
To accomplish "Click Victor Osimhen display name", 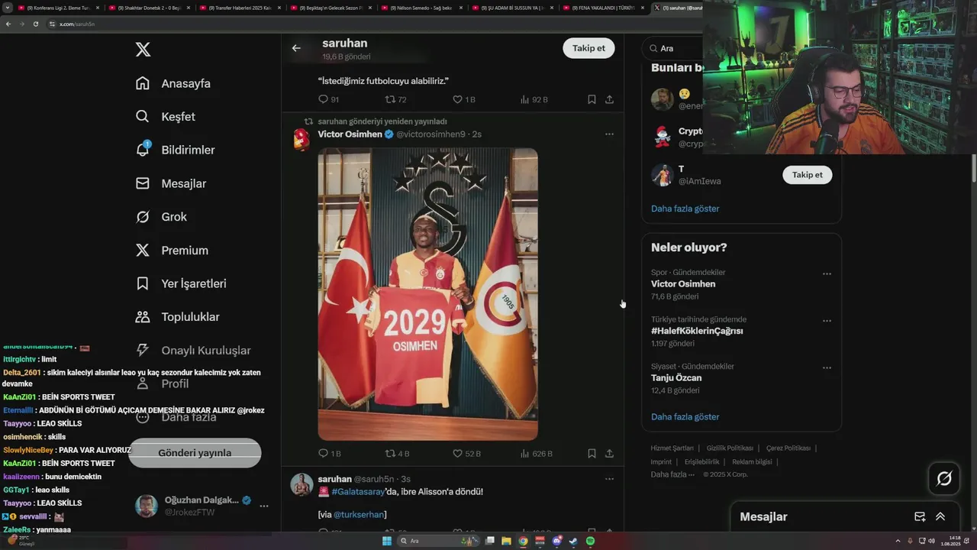I will [x=350, y=134].
